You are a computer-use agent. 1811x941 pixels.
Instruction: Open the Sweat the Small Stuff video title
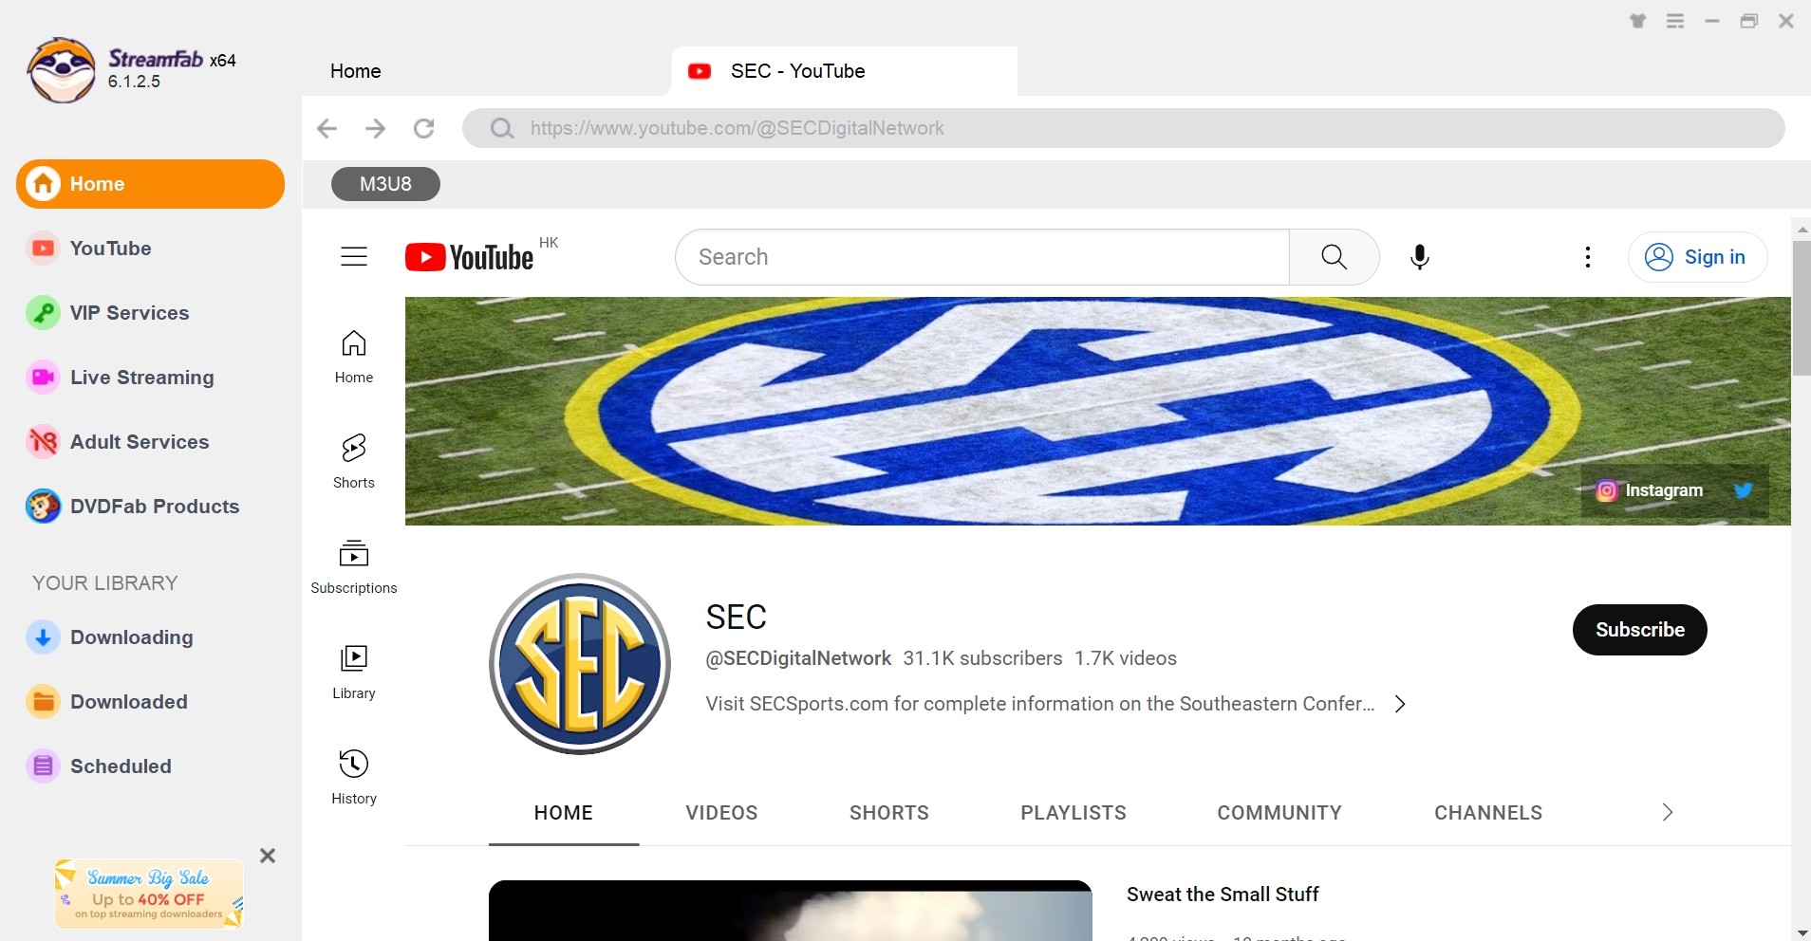[1223, 895]
